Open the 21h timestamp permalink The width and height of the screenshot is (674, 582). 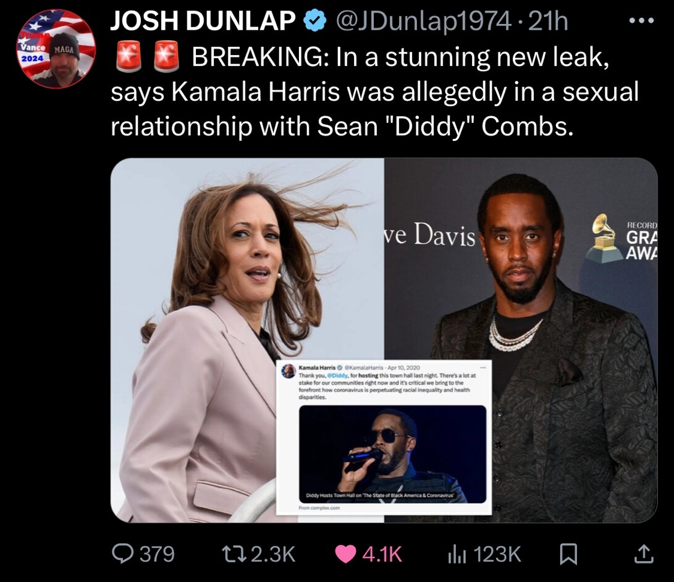click(547, 21)
